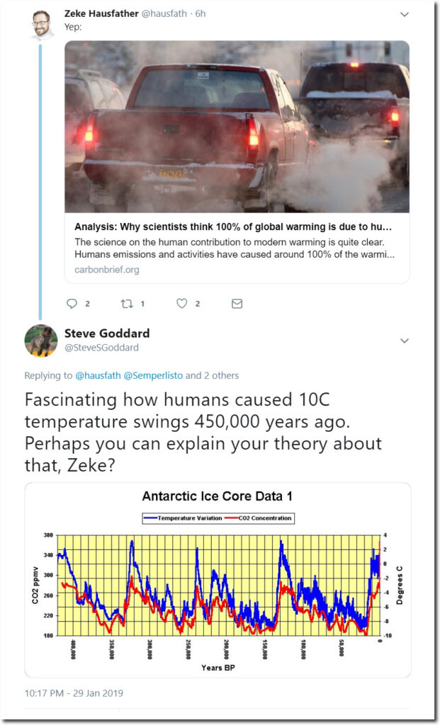This screenshot has height=725, width=440.
Task: Like Zeke's tweet with the heart icon
Action: point(182,303)
